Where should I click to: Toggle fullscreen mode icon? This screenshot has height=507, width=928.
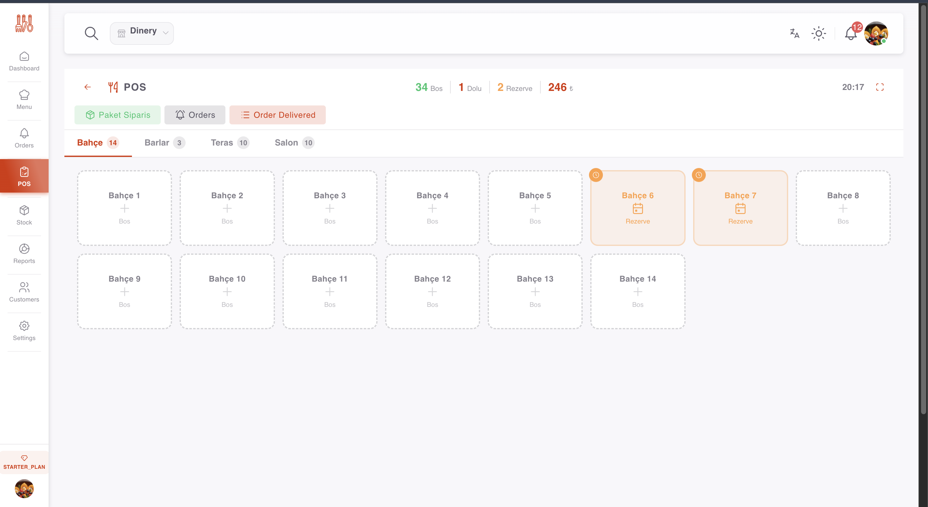point(880,87)
